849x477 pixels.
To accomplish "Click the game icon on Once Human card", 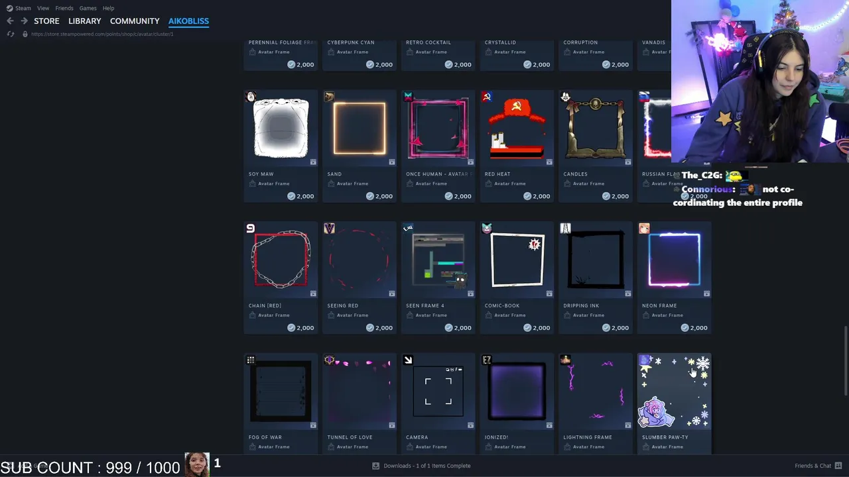I will [x=408, y=97].
